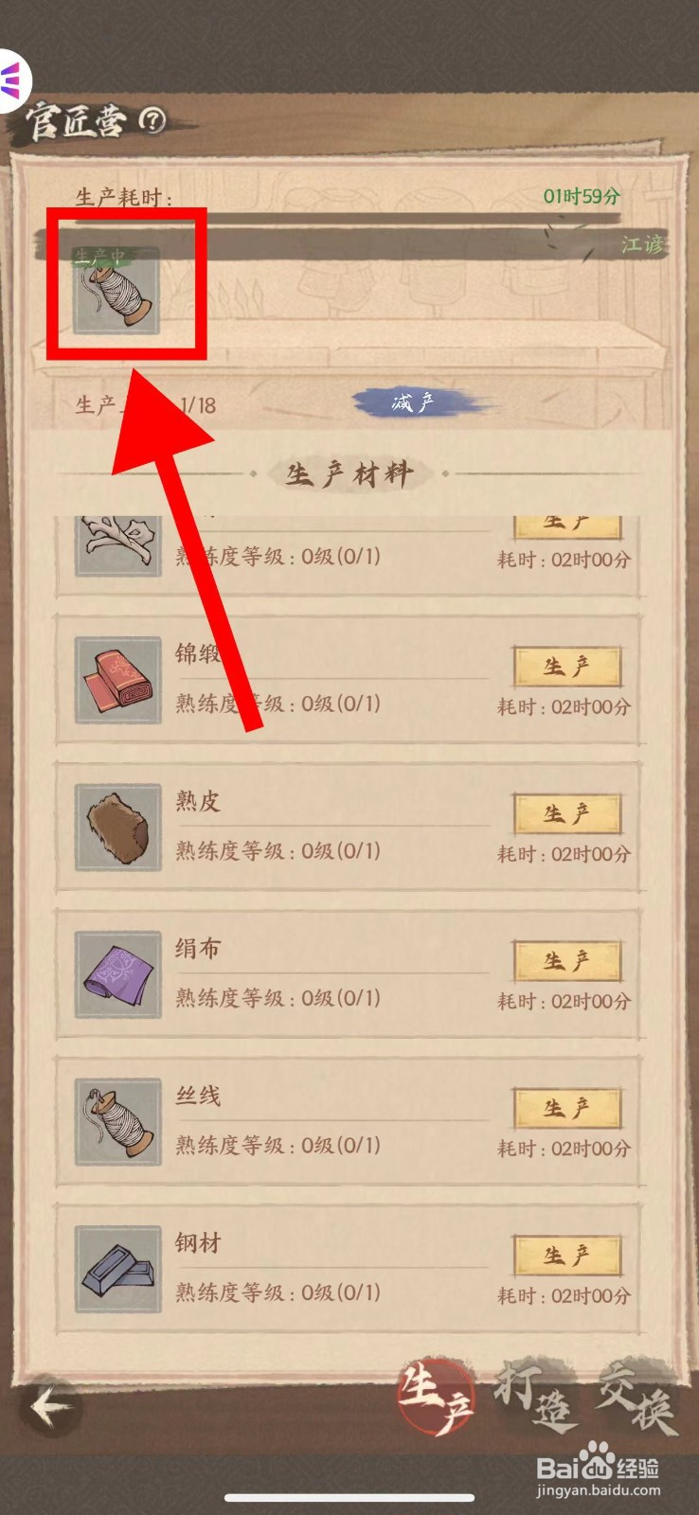
Task: Tap the antler material icon at the top of the list
Action: click(x=117, y=546)
